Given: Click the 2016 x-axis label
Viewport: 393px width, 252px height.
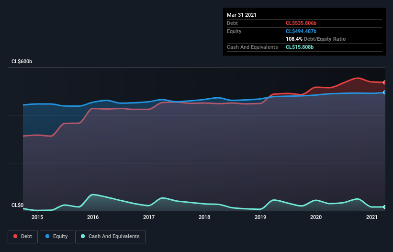Looking at the screenshot, I should coord(93,217).
